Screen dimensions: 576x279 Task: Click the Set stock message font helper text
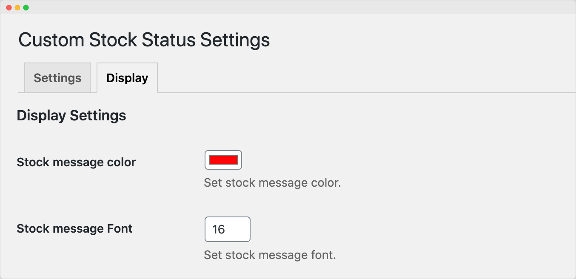(270, 255)
